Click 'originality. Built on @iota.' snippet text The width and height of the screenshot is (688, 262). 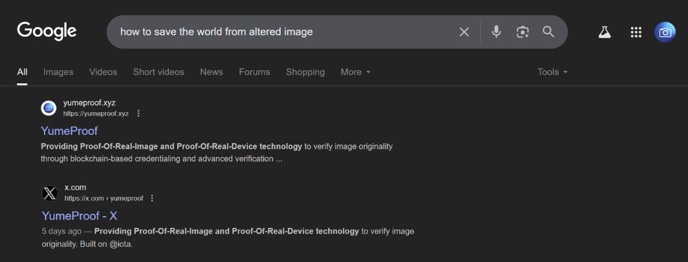click(87, 244)
